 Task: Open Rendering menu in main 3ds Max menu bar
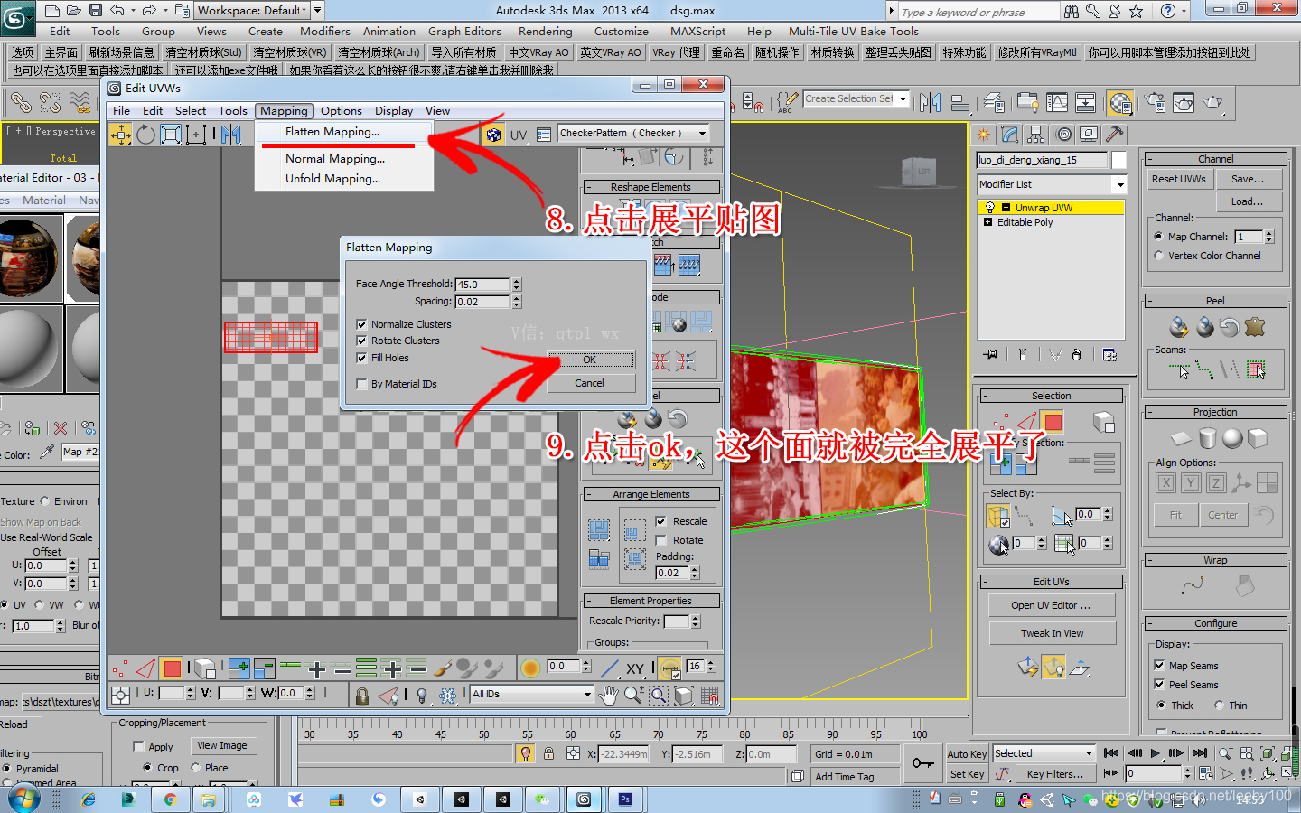click(545, 31)
